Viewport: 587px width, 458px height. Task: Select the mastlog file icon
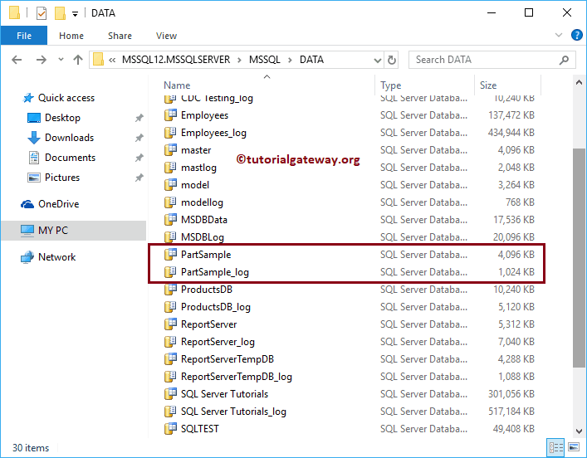170,168
